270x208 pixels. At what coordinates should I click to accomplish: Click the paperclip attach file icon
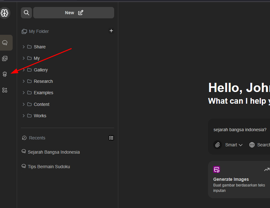[218, 145]
